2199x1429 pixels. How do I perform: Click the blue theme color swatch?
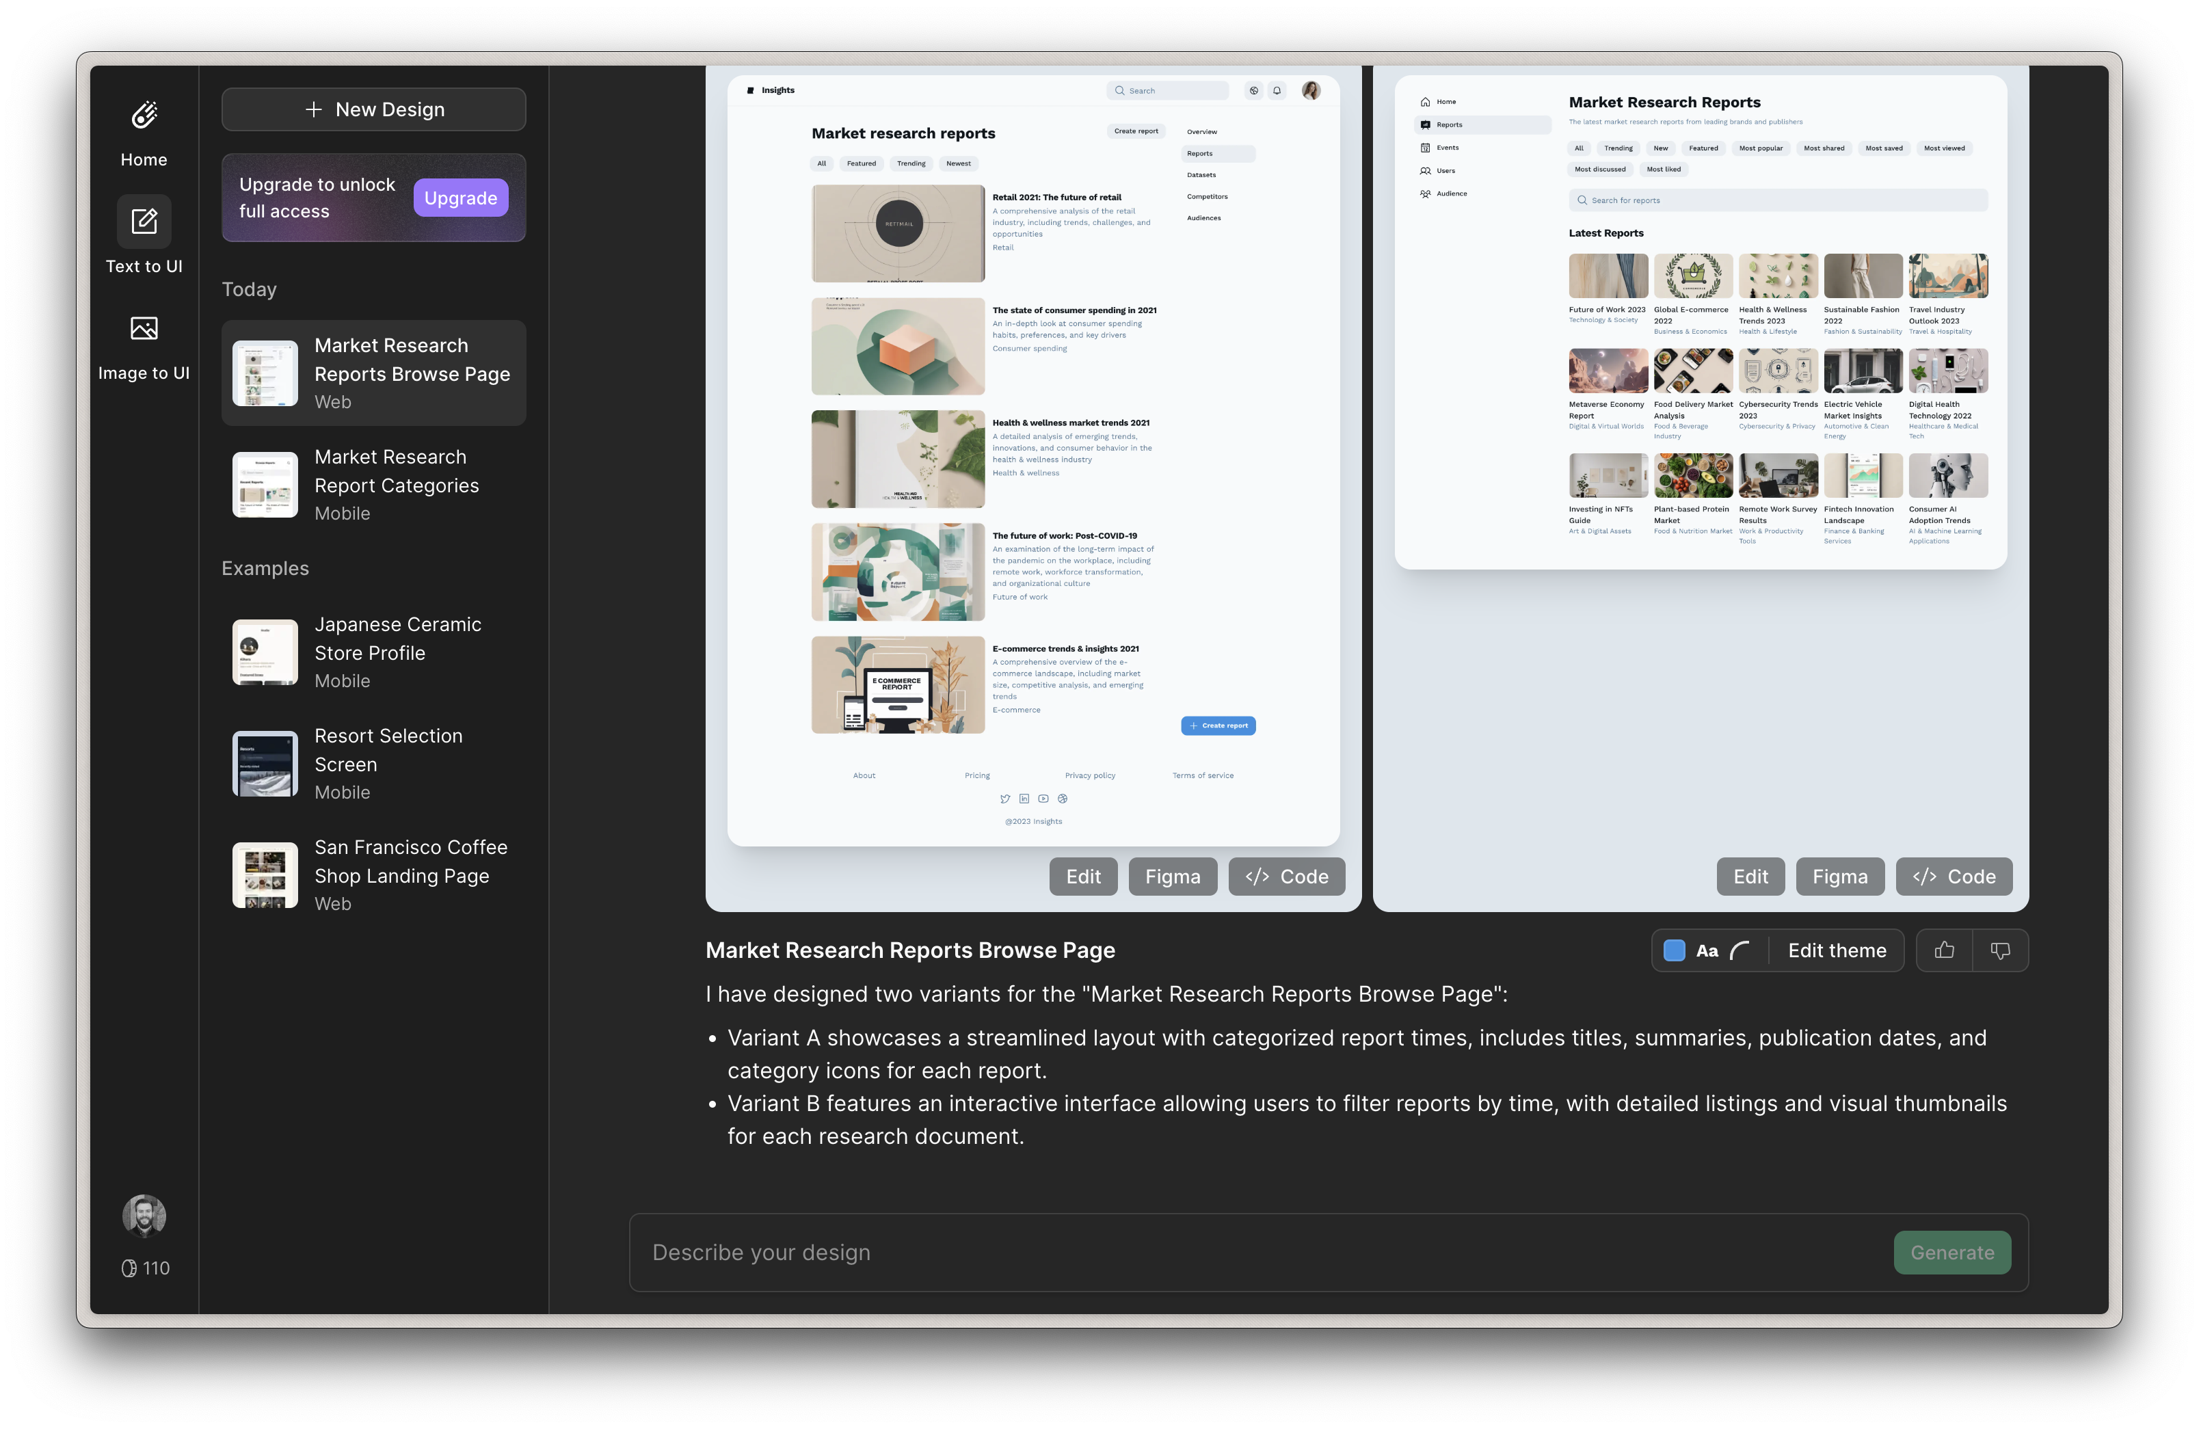pyautogui.click(x=1673, y=950)
